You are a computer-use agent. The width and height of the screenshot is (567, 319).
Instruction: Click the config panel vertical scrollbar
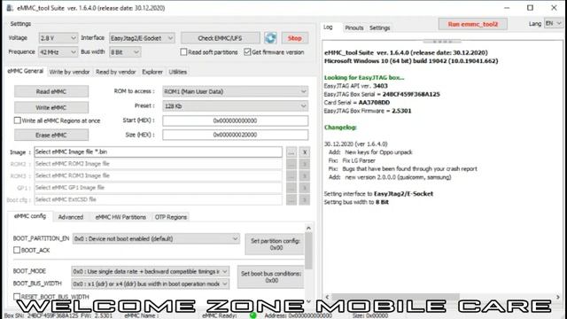click(308, 251)
